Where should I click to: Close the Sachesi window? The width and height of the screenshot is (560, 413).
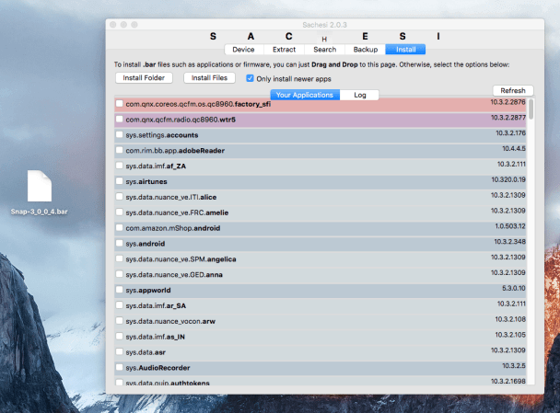point(113,25)
